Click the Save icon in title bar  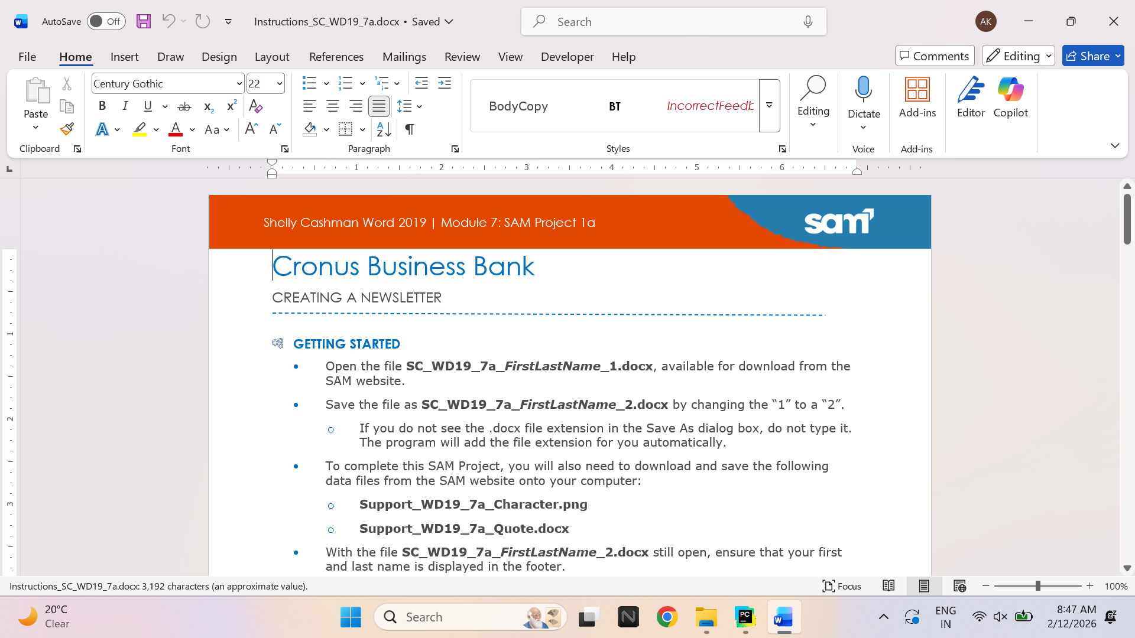[x=143, y=21]
